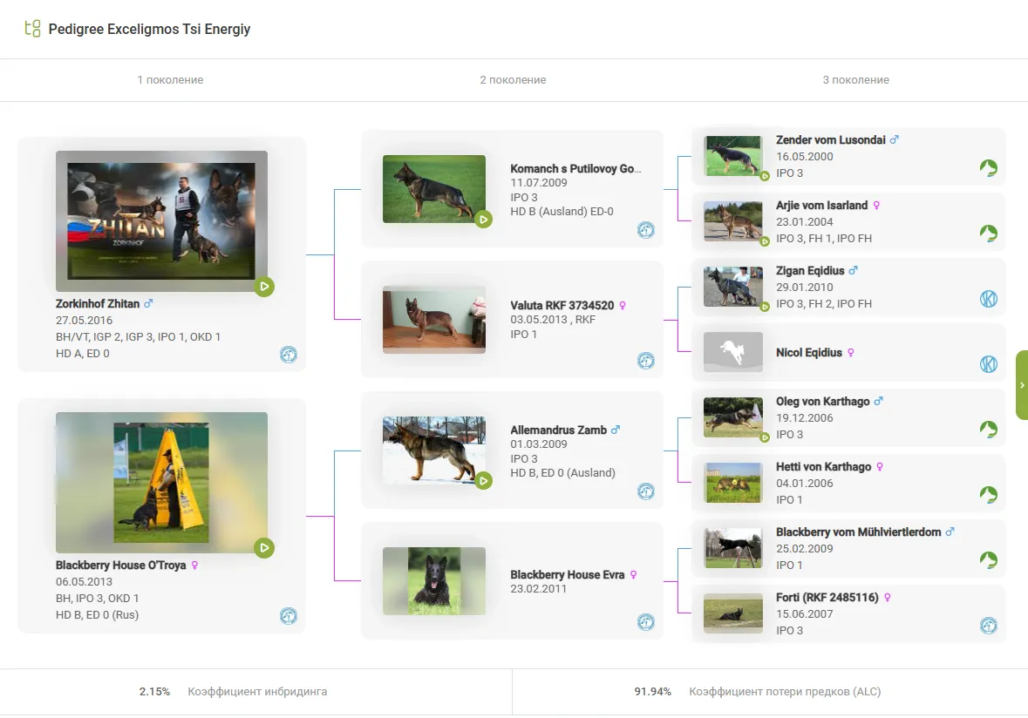Click the pedigree tree icon in header
The width and height of the screenshot is (1028, 718).
point(32,29)
